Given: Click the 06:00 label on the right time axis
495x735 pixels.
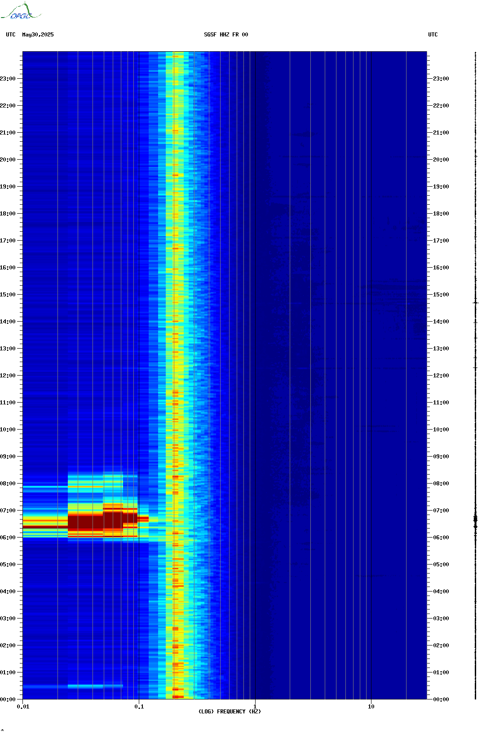Looking at the screenshot, I should (x=441, y=538).
